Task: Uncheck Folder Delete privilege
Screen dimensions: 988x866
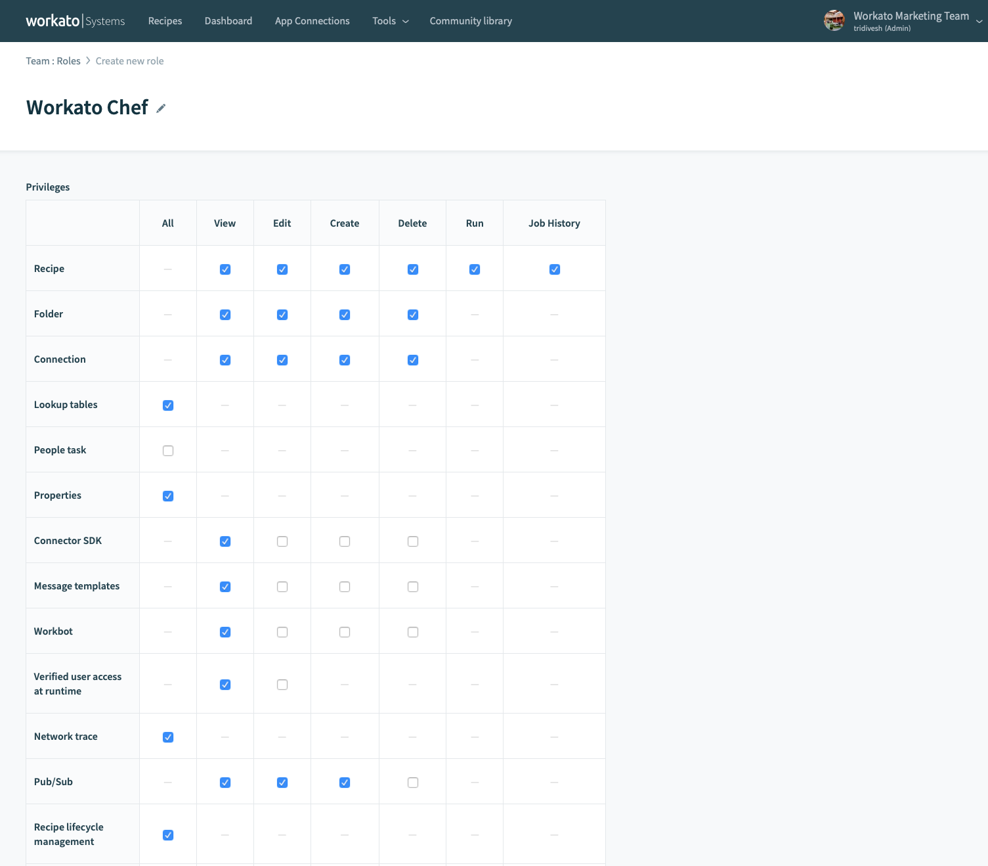Action: (x=413, y=315)
